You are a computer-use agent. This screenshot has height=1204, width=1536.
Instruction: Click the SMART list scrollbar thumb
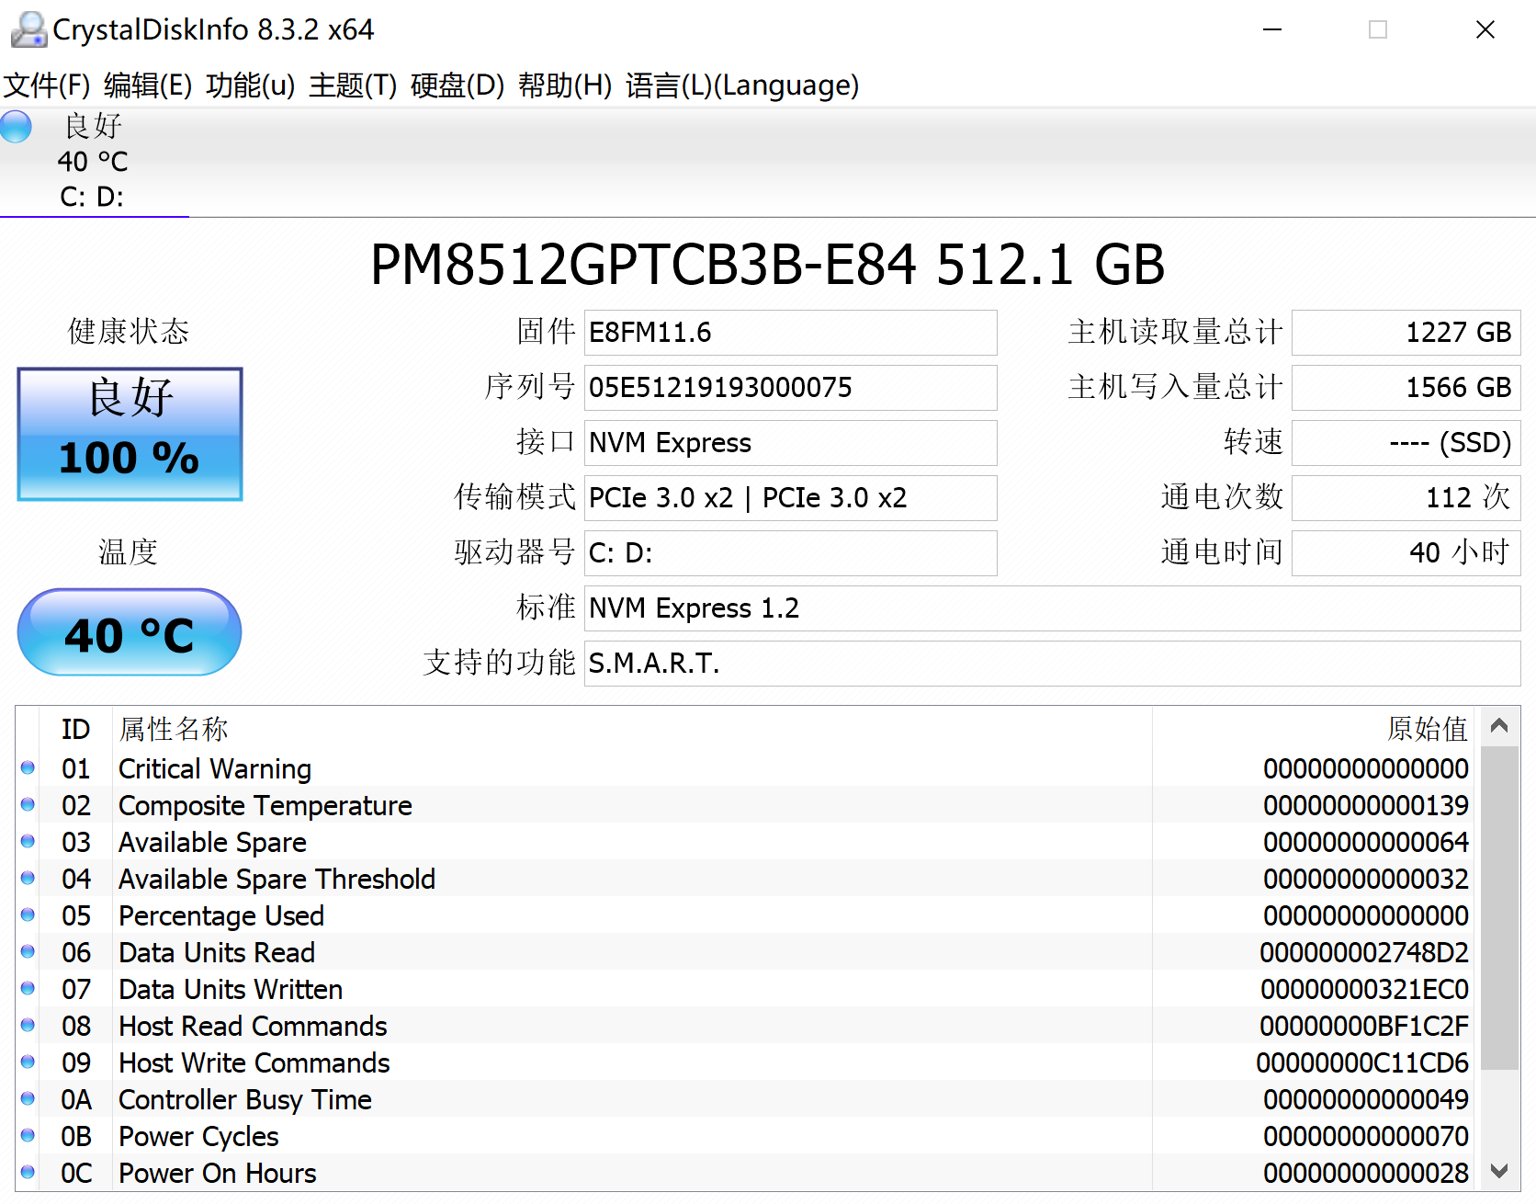pos(1499,908)
